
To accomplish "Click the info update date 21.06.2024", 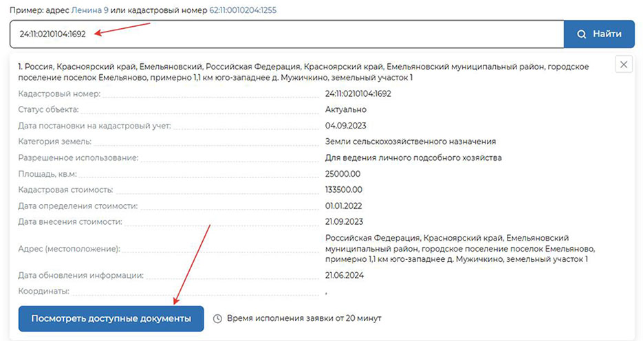I will tap(345, 276).
